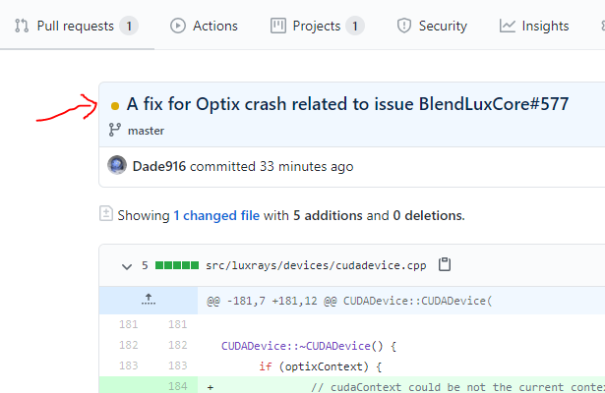605x393 pixels.
Task: Click the Actions play icon
Action: click(177, 27)
